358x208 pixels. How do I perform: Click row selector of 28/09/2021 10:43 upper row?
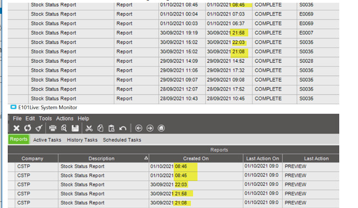point(18,98)
